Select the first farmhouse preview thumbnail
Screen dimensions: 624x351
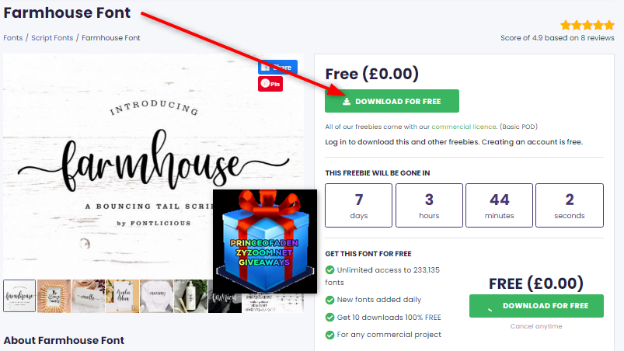click(x=19, y=296)
